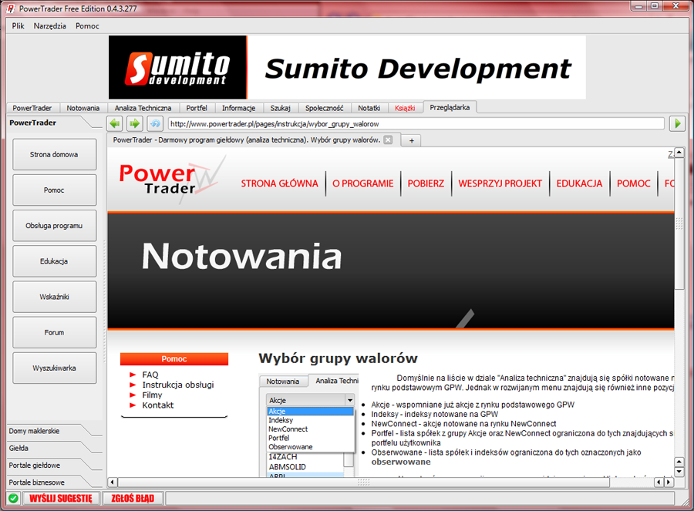
Task: Open the red Książki tab
Action: (405, 108)
